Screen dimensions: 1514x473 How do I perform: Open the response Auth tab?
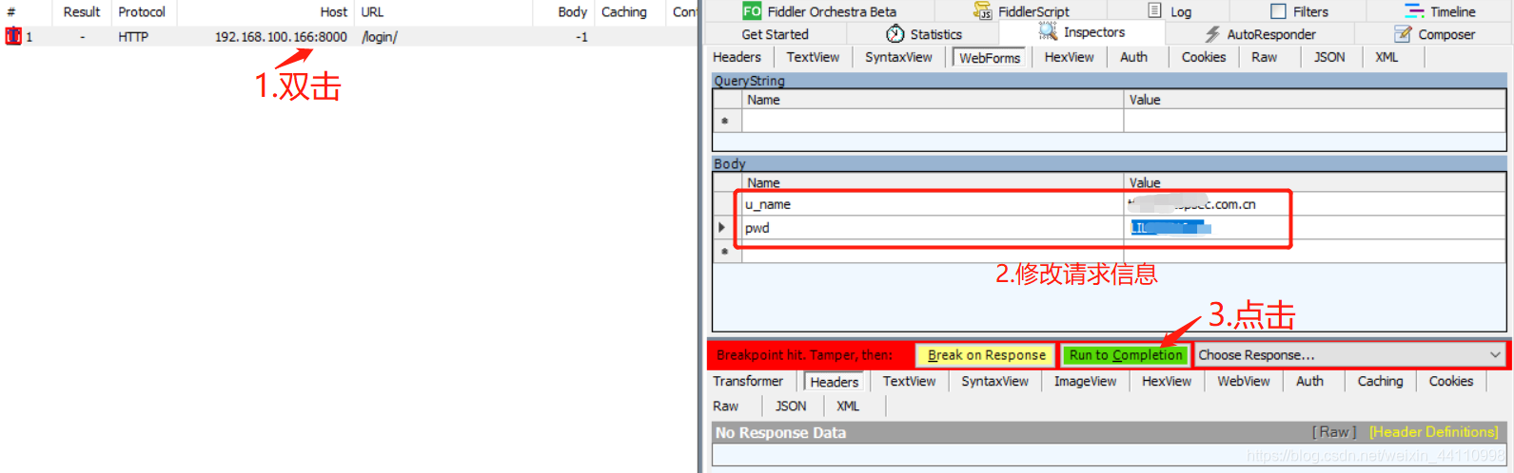pos(1309,381)
